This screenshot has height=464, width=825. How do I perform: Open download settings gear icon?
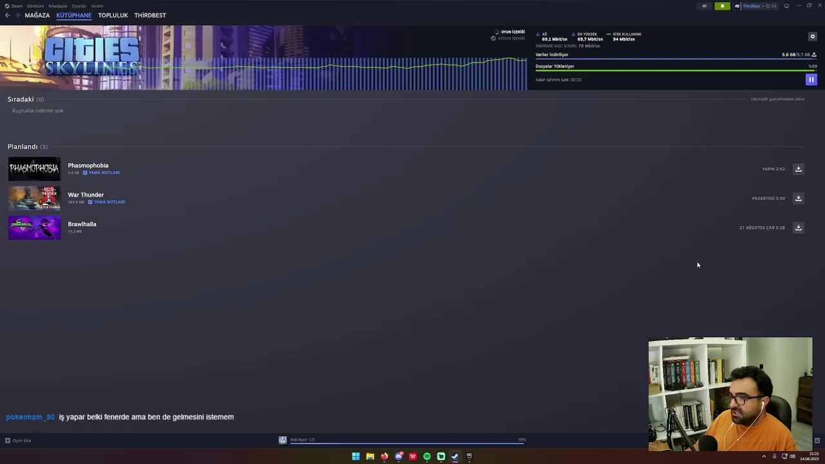[x=812, y=36]
